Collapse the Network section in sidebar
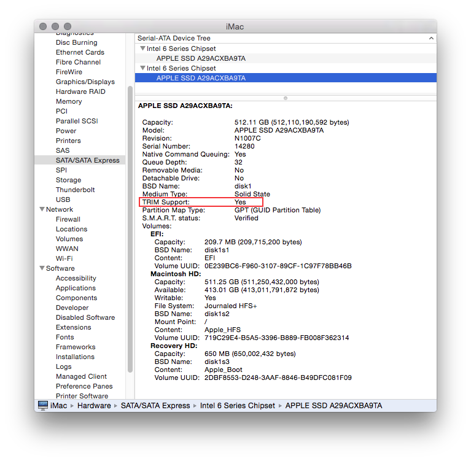Viewport: 471px width, 461px height. [42, 209]
